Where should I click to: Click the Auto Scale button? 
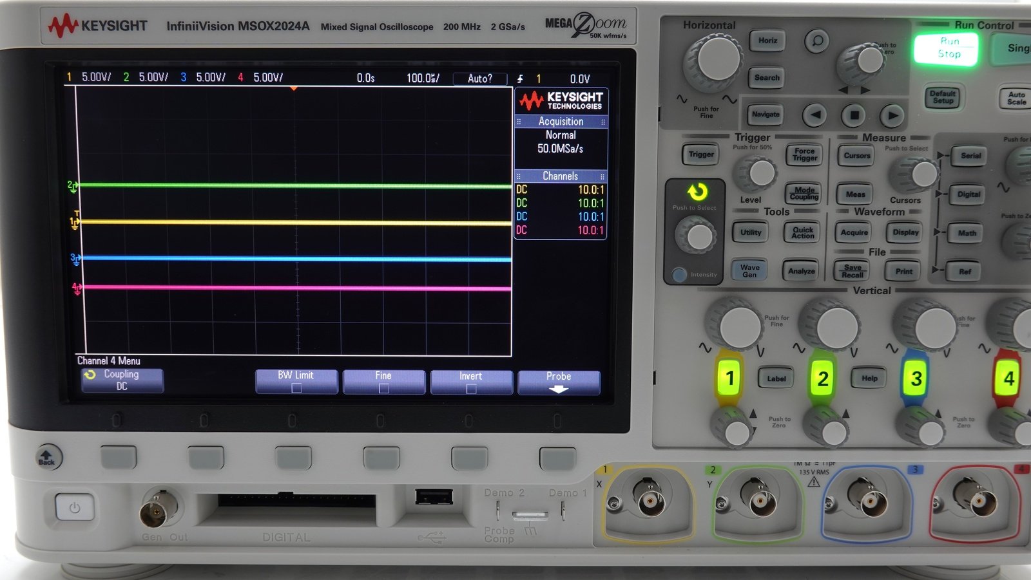tap(1016, 98)
